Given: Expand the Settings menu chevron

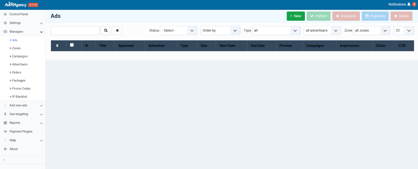Looking at the screenshot, I should [x=41, y=23].
